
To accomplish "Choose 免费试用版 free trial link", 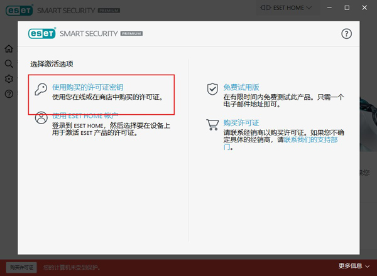I will pos(241,87).
